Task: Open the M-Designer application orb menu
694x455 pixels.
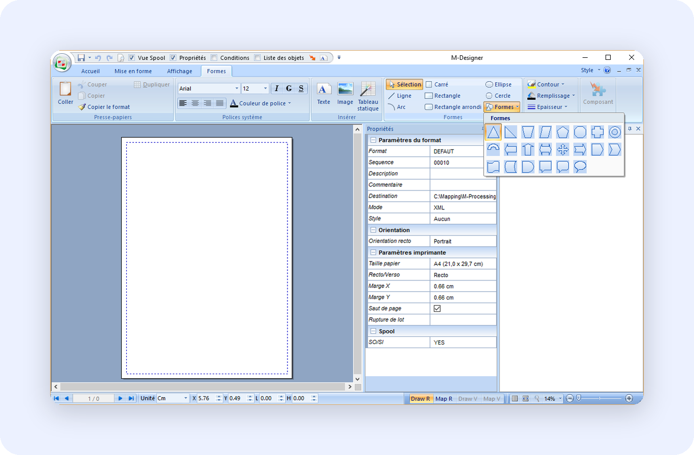Action: point(62,62)
